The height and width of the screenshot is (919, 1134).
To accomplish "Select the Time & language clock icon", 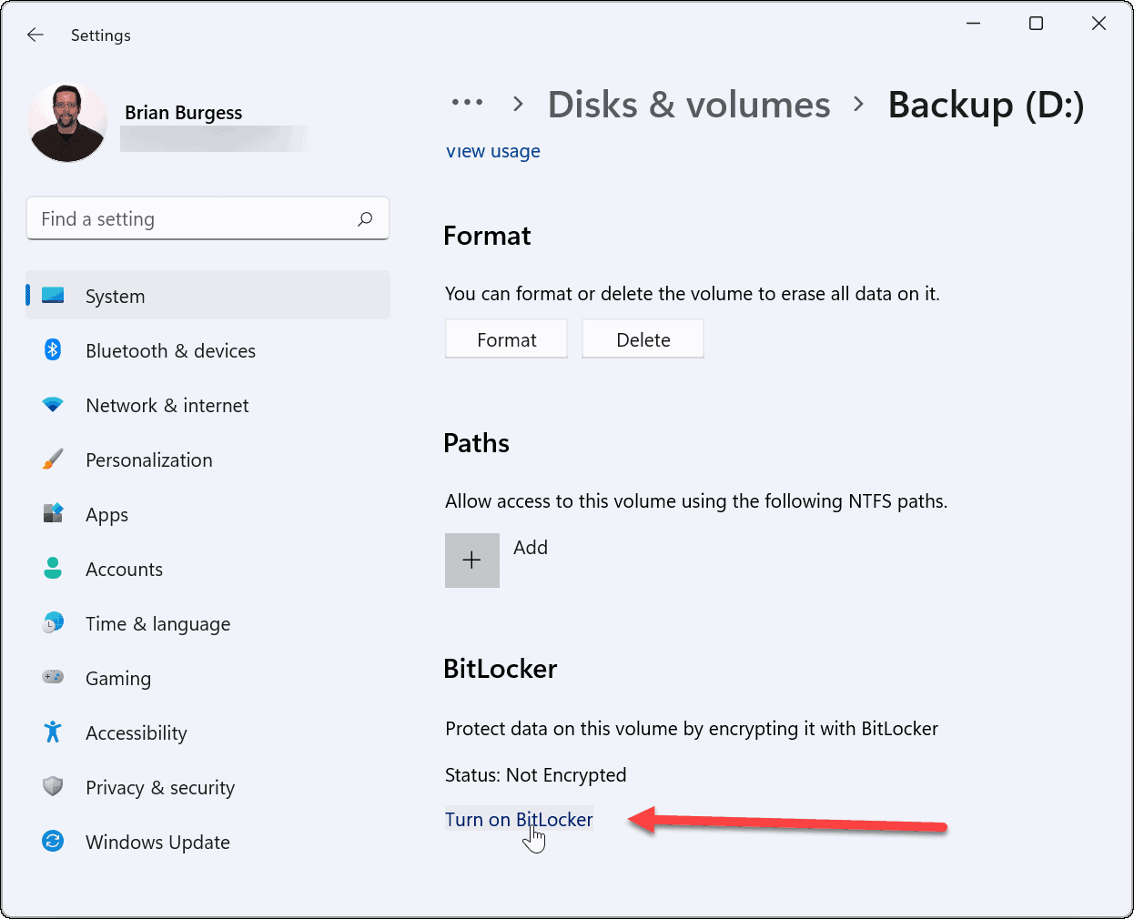I will (x=52, y=623).
